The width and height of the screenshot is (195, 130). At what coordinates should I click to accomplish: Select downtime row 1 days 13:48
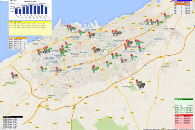10,126
